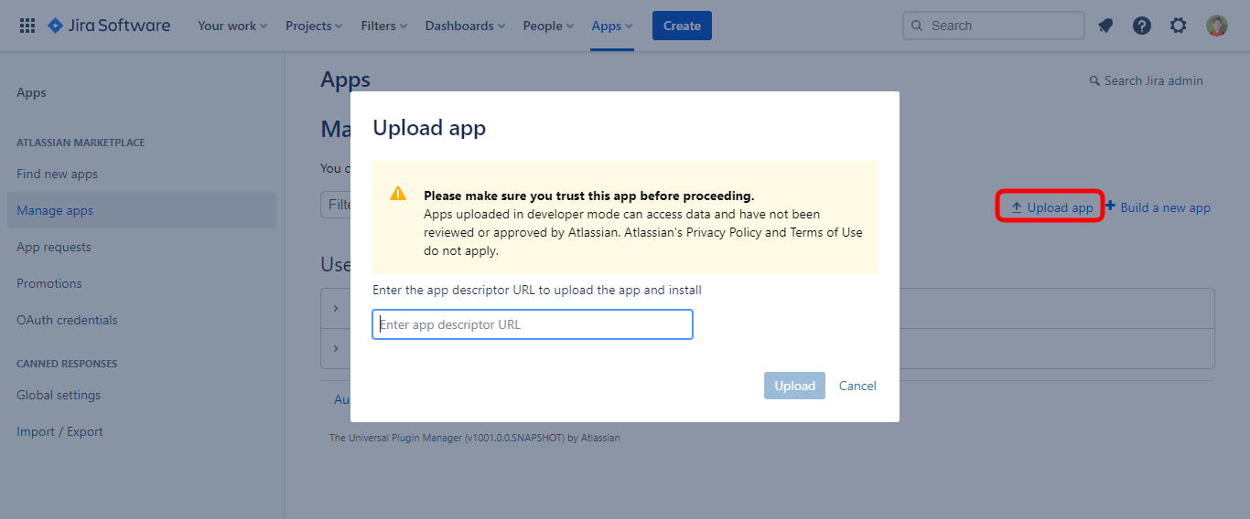The image size is (1250, 519).
Task: Open the settings gear icon
Action: click(x=1179, y=26)
